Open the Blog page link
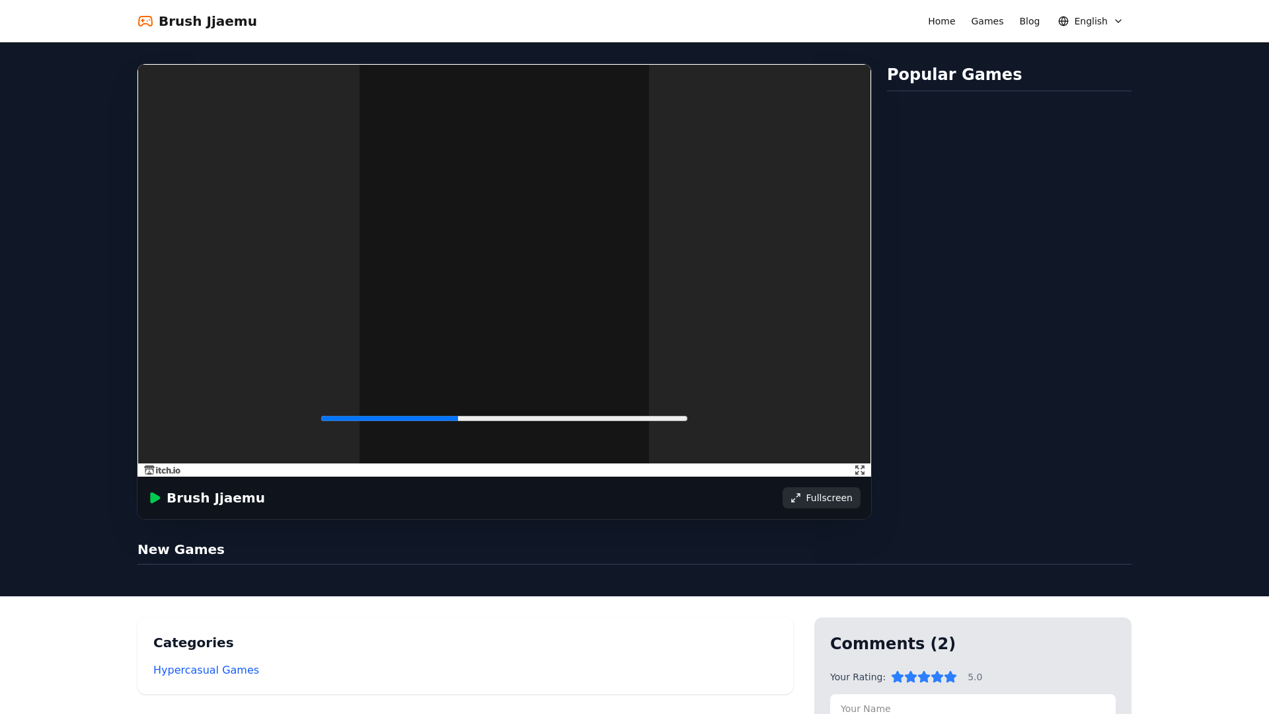 click(1029, 21)
